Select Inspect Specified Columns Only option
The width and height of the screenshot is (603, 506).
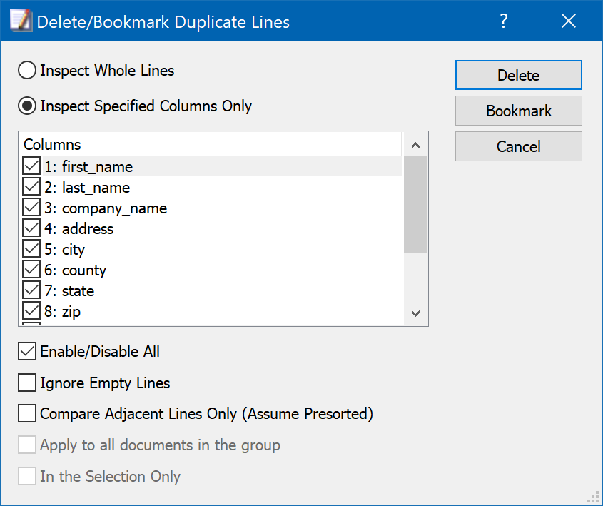pos(27,106)
